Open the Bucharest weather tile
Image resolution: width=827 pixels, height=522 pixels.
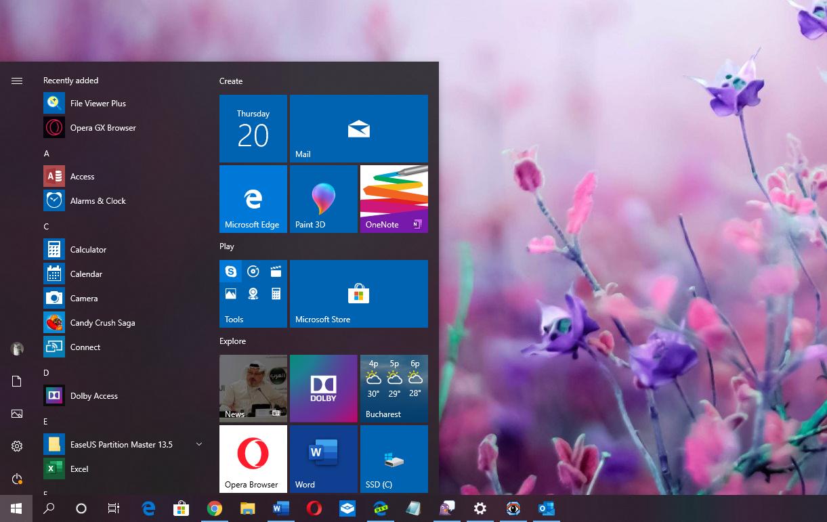point(394,389)
